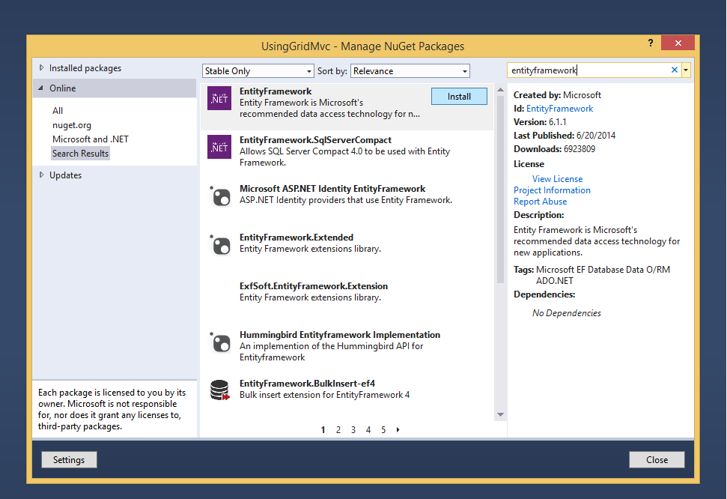Click the Microsoft ASP.NET Identity EntityFramework package icon
This screenshot has height=499, width=727.
coord(220,196)
